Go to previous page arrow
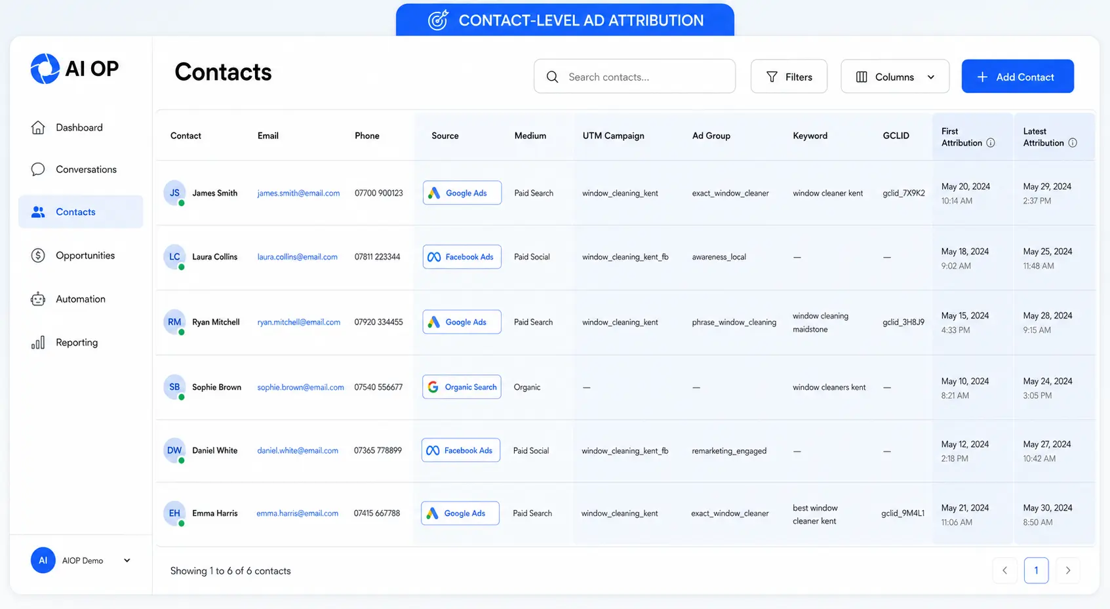1110x609 pixels. click(1005, 570)
